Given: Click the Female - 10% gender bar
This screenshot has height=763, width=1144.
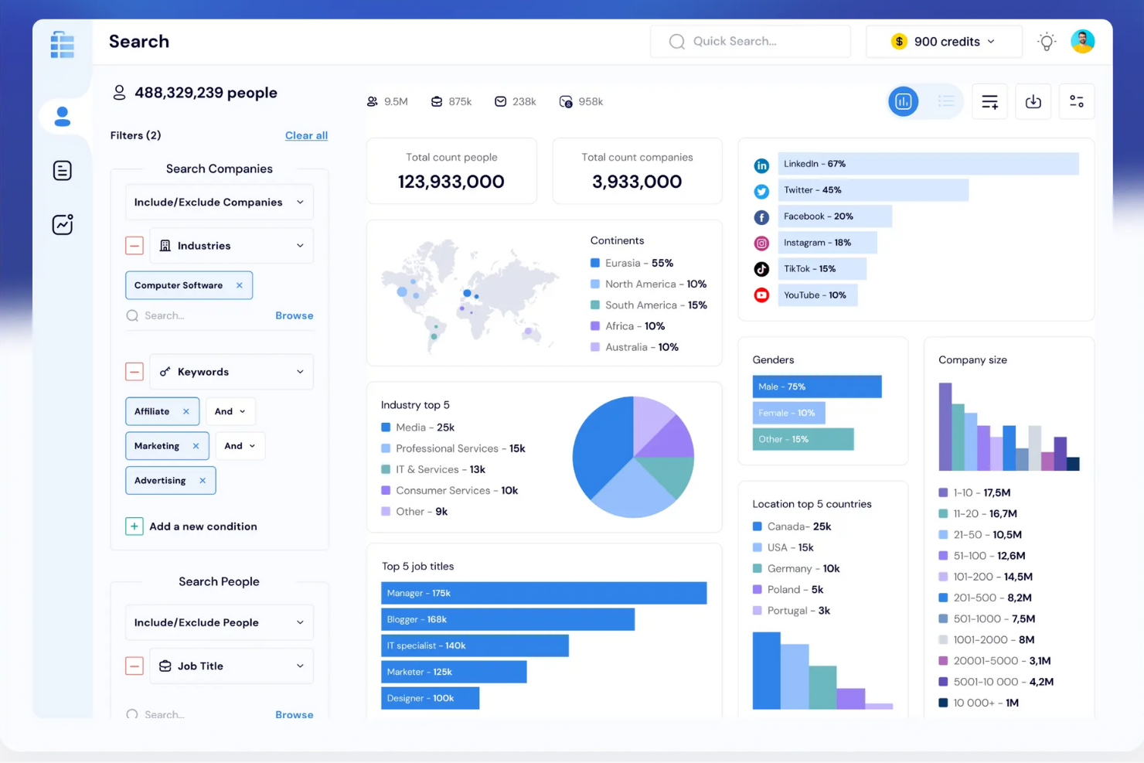Looking at the screenshot, I should pyautogui.click(x=789, y=413).
